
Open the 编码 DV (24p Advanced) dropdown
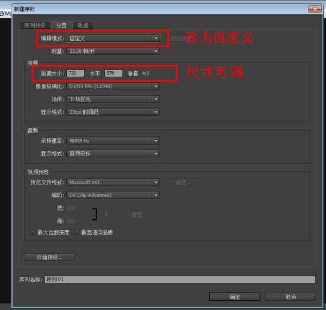[113, 195]
